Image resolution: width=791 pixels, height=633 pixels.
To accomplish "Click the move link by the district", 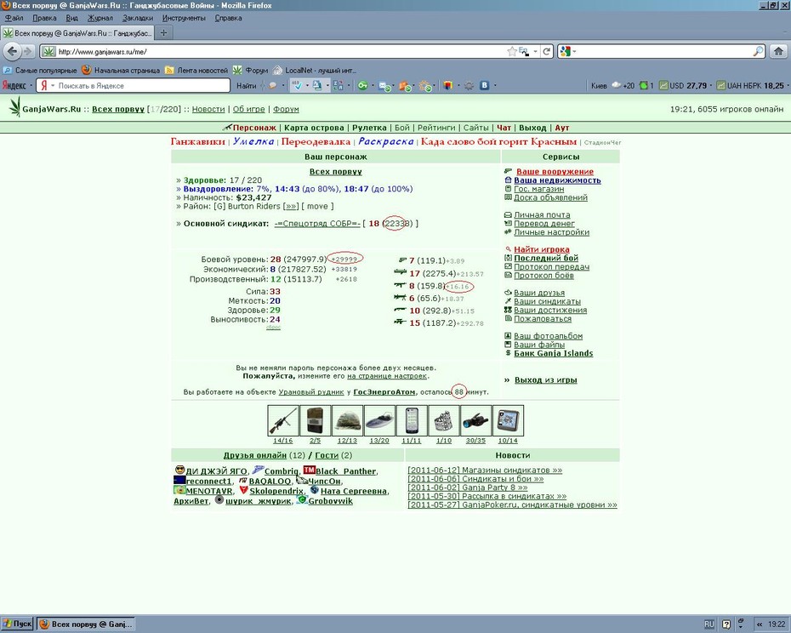I will 317,207.
